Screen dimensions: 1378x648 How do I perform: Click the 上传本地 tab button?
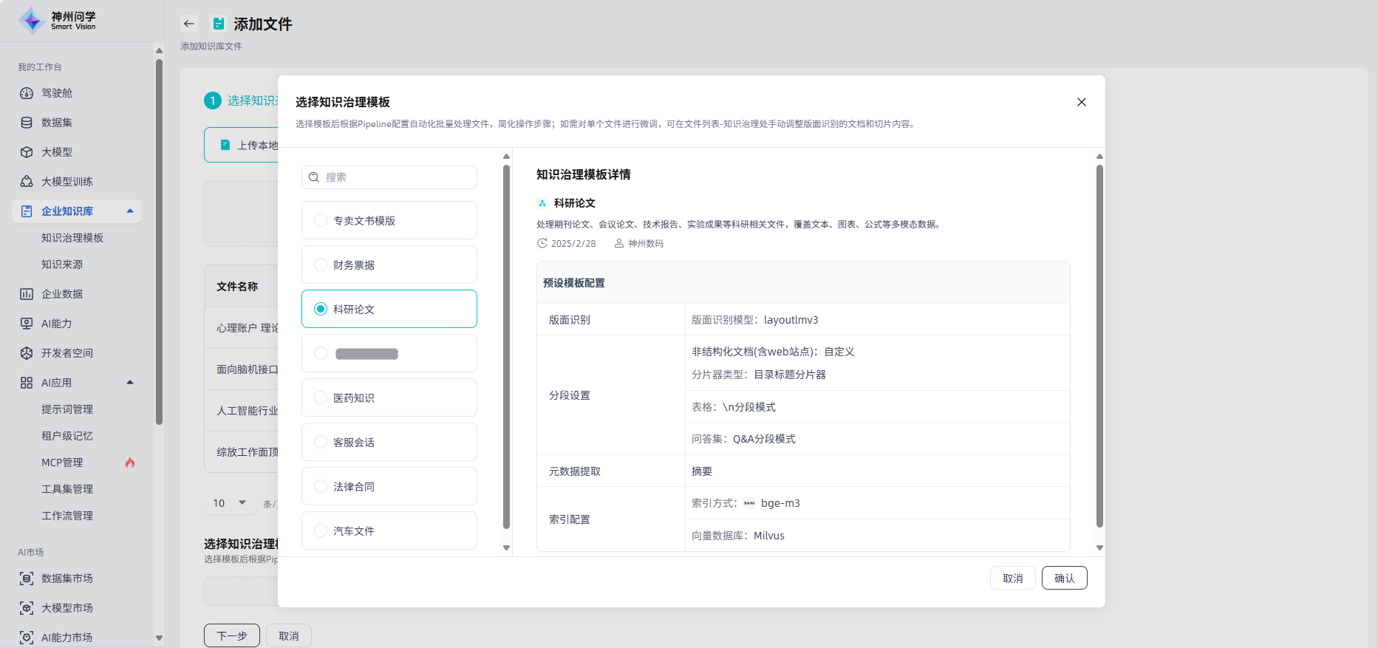[x=242, y=145]
